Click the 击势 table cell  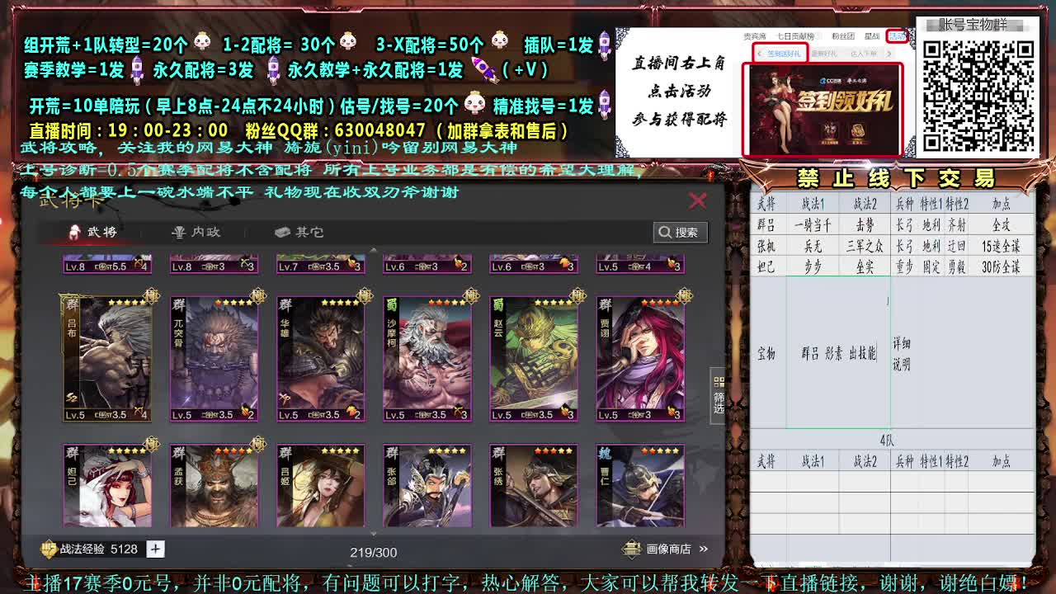(864, 224)
